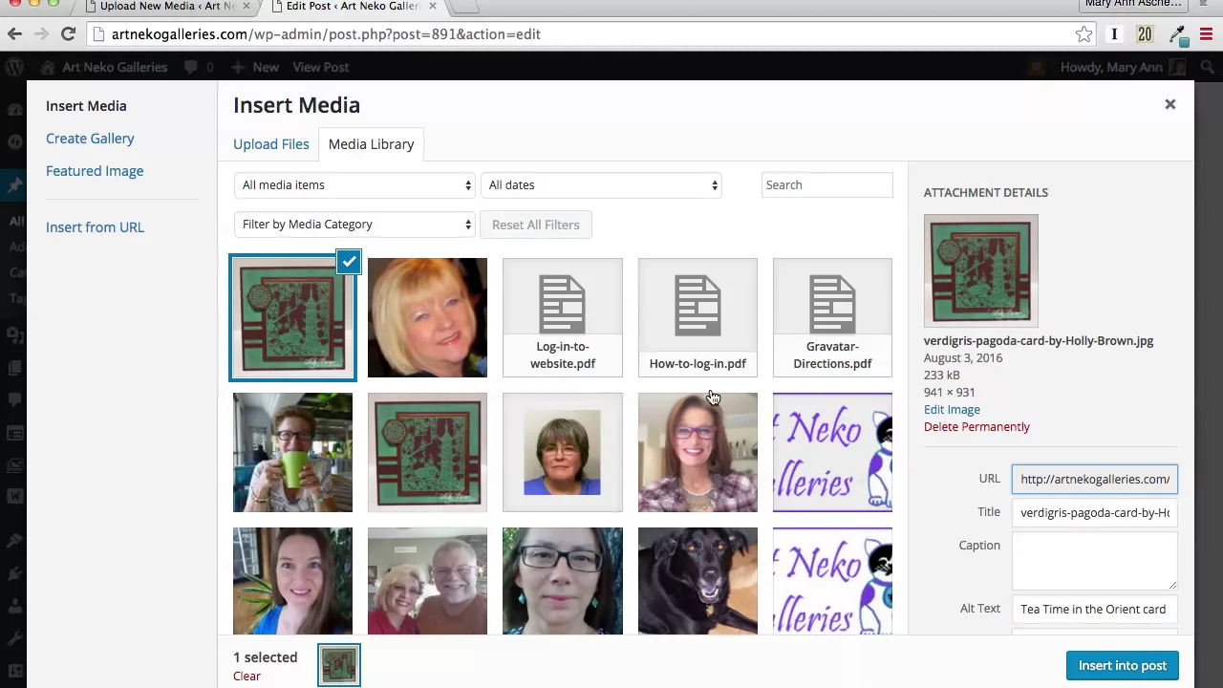Select the blonde woman portrait thumbnail
This screenshot has height=688, width=1223.
(427, 317)
